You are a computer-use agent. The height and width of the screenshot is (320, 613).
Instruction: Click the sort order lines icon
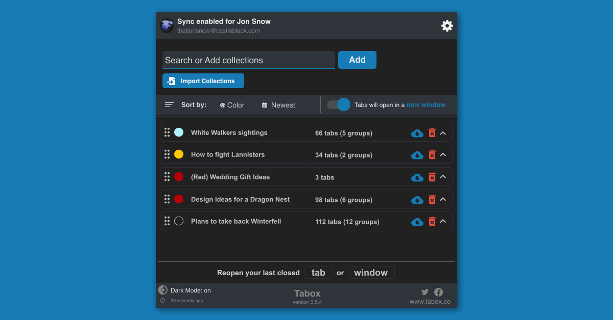click(169, 104)
